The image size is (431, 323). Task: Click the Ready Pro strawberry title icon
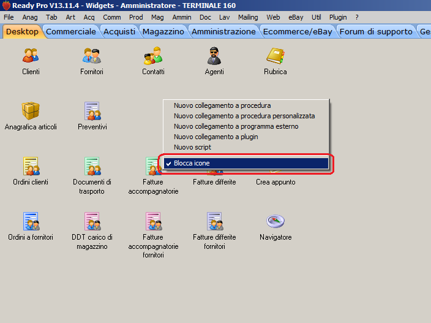pyautogui.click(x=6, y=6)
